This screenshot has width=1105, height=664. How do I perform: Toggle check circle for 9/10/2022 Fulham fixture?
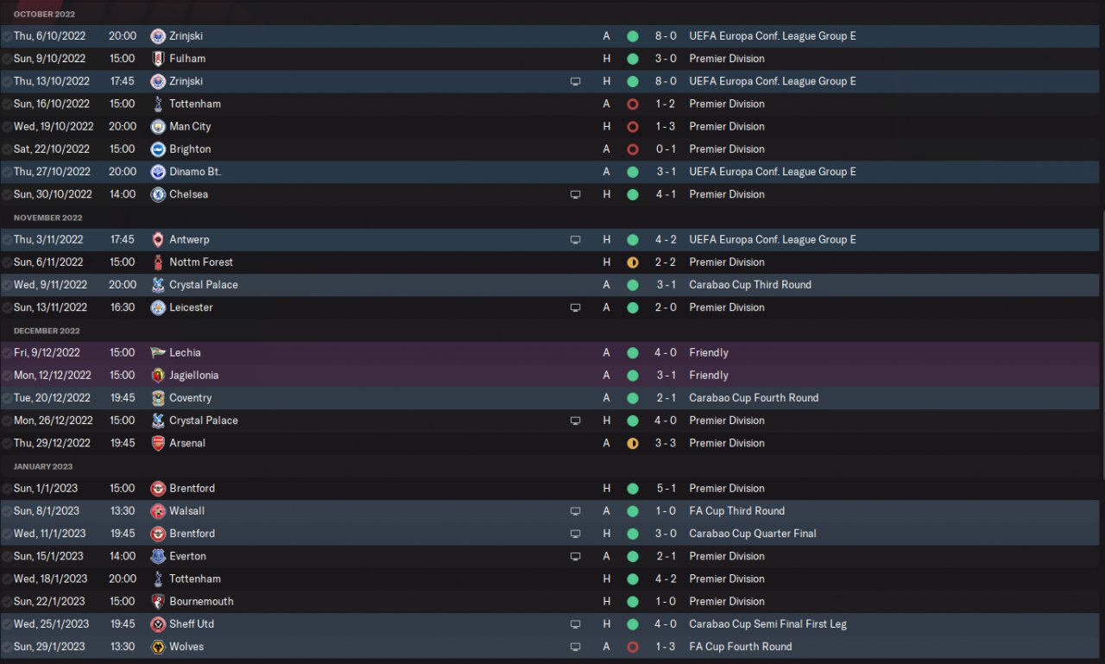(x=7, y=59)
